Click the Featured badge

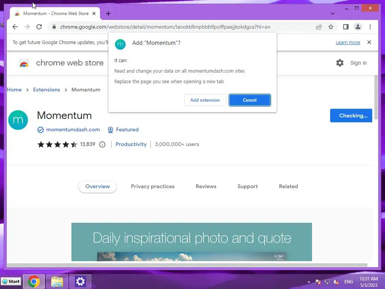[123, 129]
